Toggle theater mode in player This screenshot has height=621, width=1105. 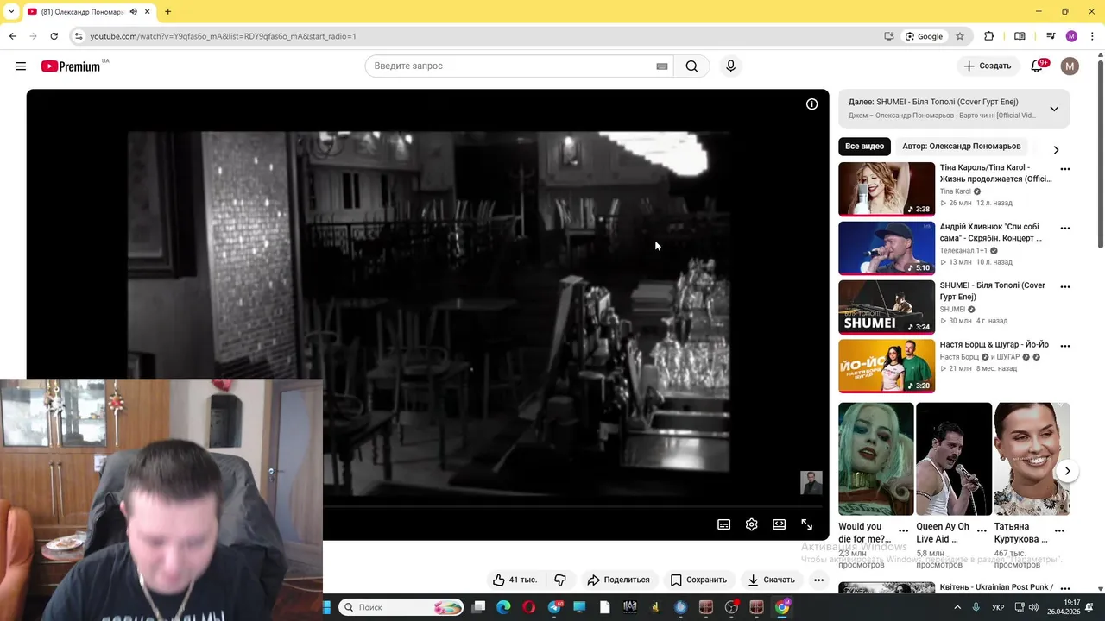(x=779, y=524)
